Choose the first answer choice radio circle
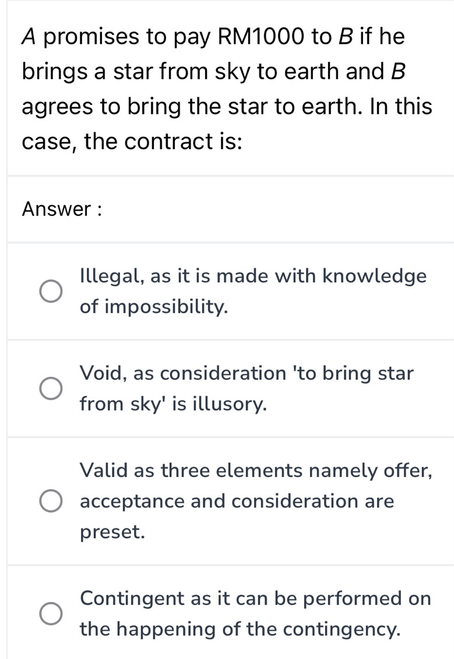Image resolution: width=454 pixels, height=659 pixels. 51,291
